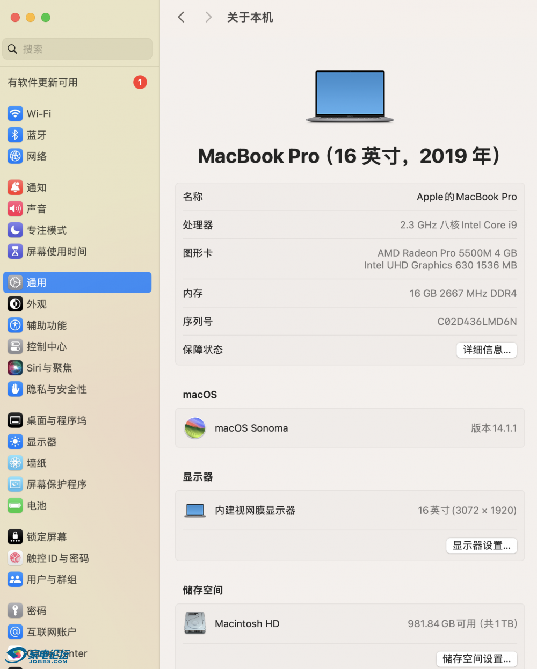Click graphics value AMD Radeon Pro 5500M 4 GB
Image resolution: width=537 pixels, height=669 pixels.
pyautogui.click(x=447, y=253)
